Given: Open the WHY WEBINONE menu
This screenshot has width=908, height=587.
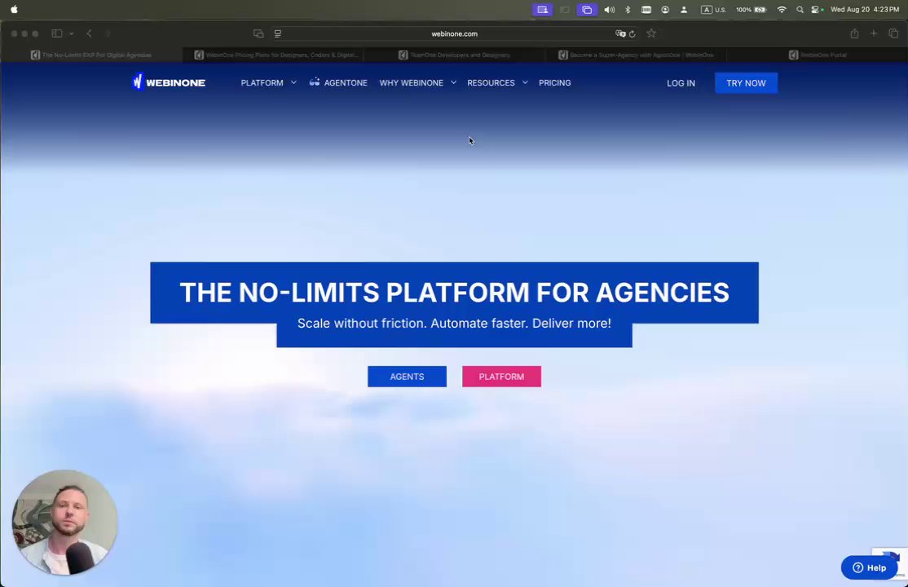Looking at the screenshot, I should 411,83.
